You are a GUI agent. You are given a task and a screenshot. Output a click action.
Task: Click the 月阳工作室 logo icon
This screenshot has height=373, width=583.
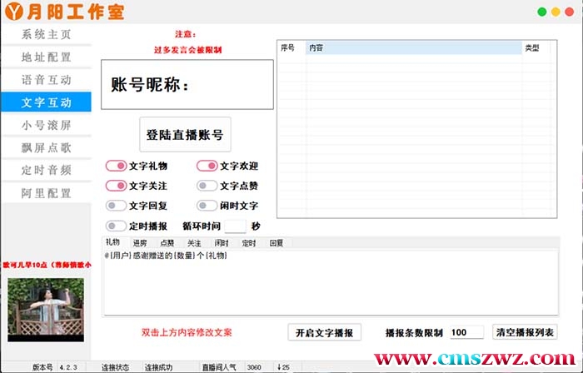[x=14, y=12]
